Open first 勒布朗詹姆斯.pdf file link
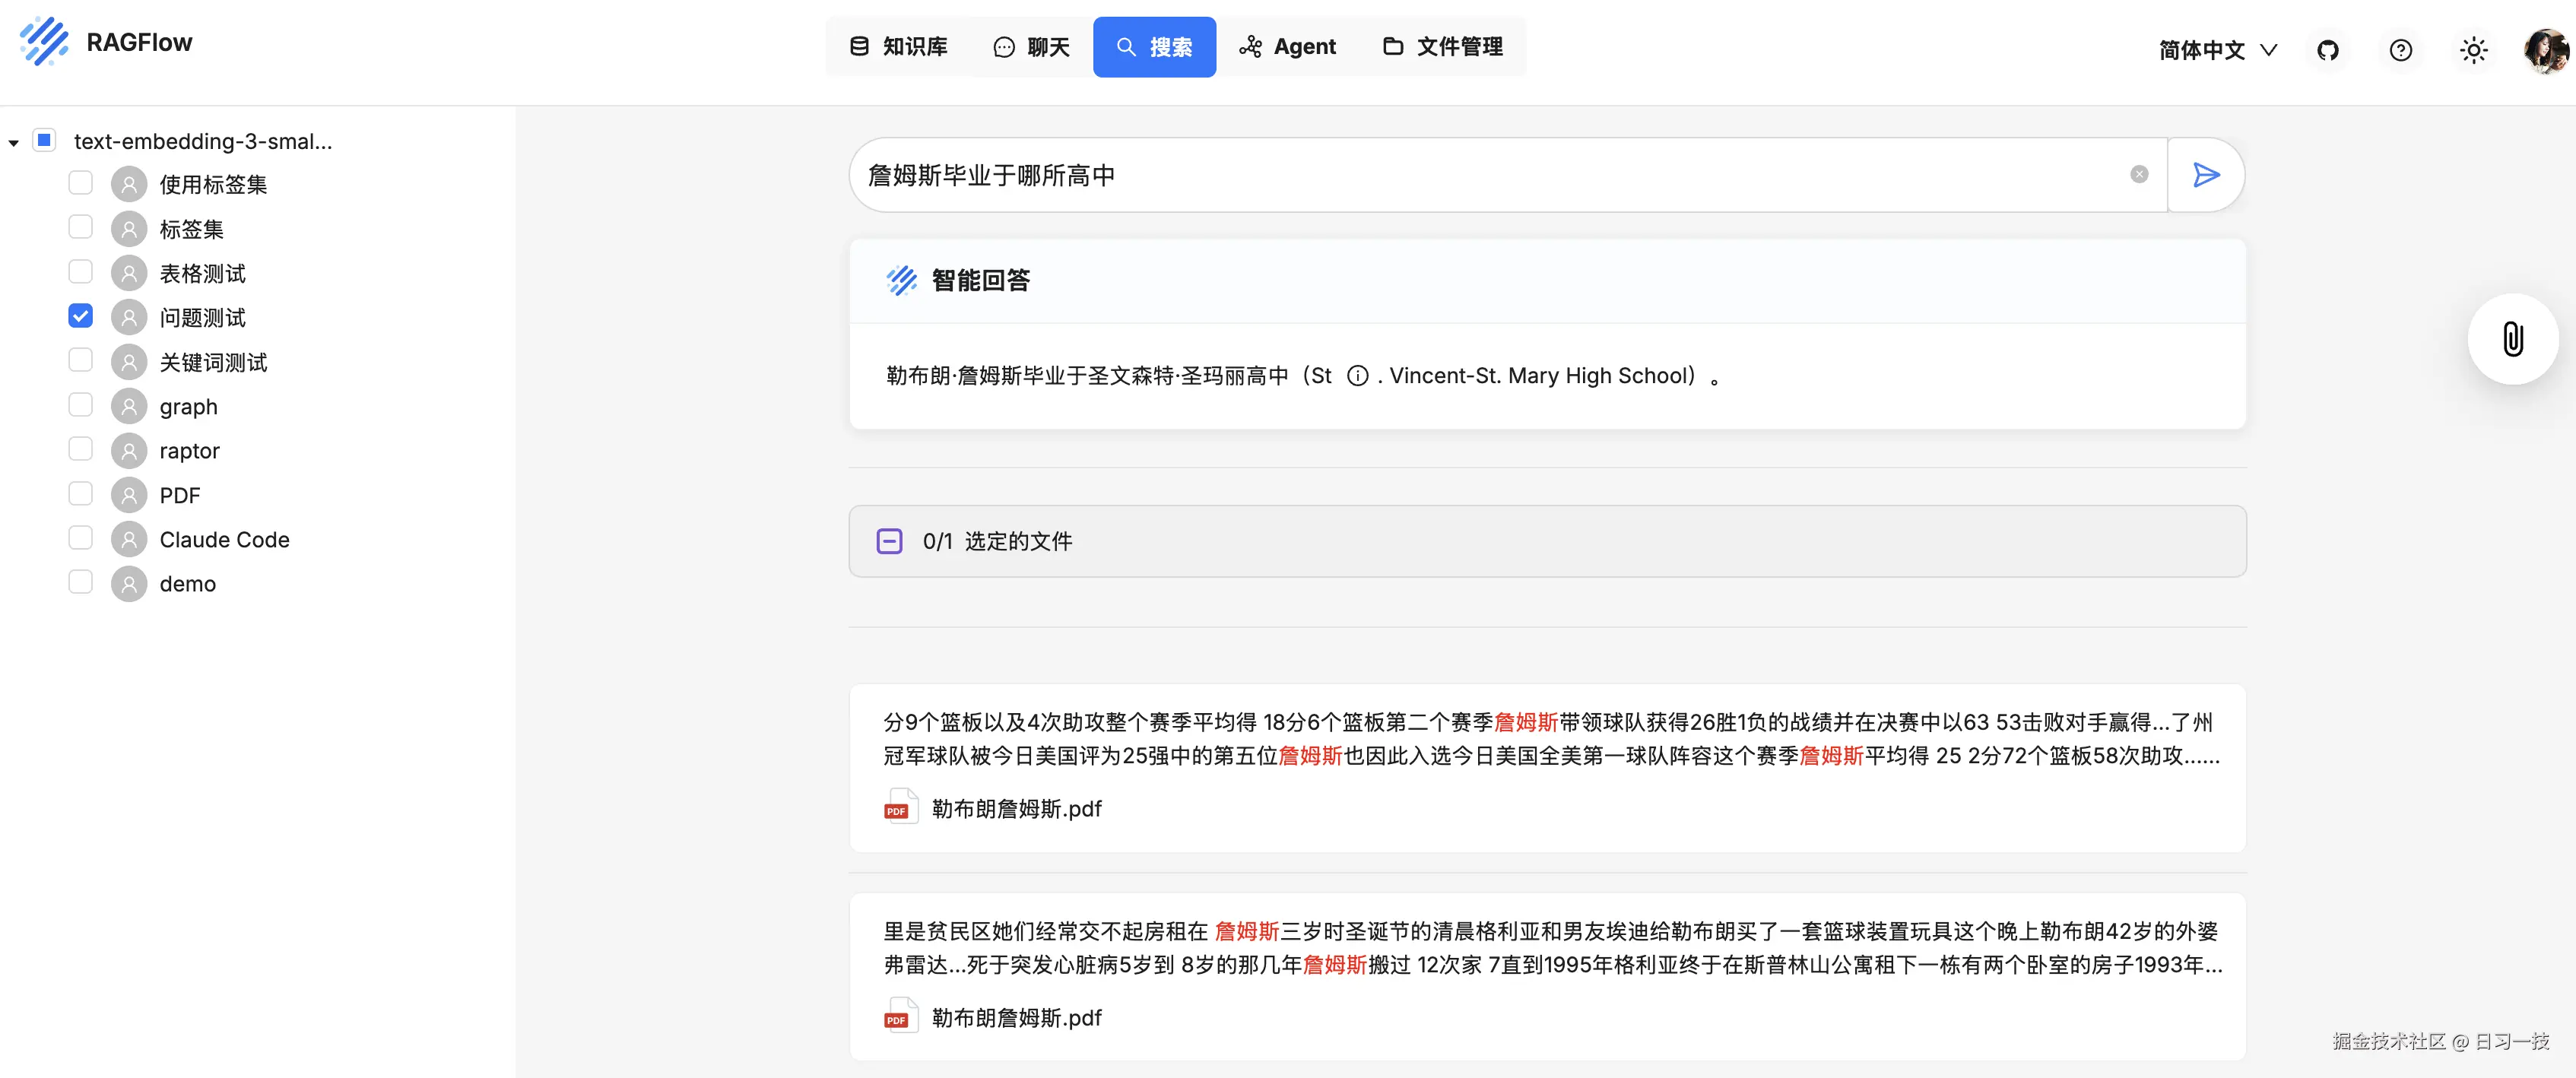Image resolution: width=2576 pixels, height=1078 pixels. [1016, 808]
